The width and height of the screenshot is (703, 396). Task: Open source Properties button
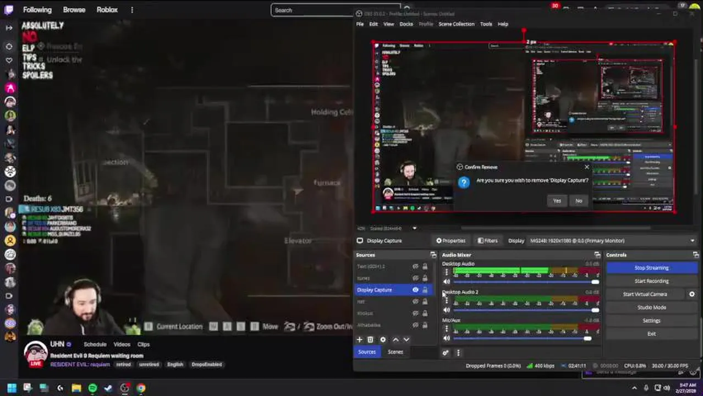pos(451,241)
